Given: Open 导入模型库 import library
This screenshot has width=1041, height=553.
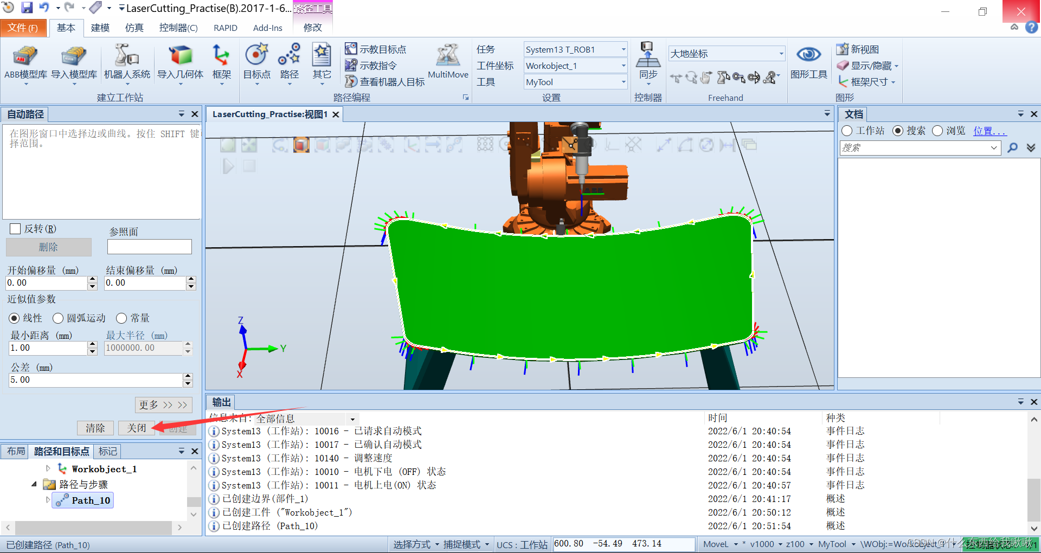Looking at the screenshot, I should pos(74,63).
